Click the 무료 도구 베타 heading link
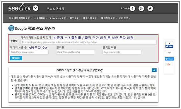Screen dimensions: 181x109 point(55,9)
